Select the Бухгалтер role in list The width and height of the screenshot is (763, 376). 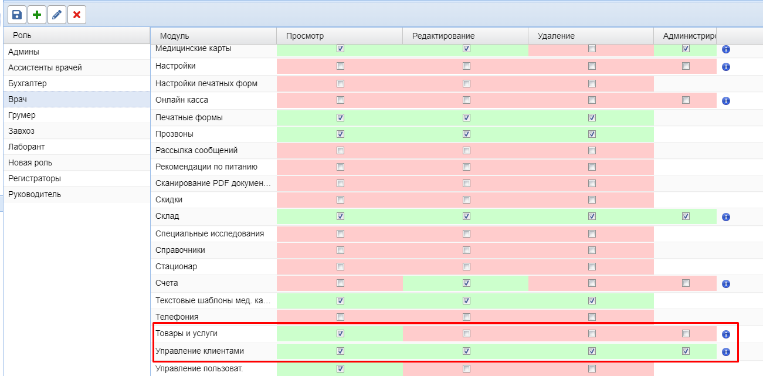click(x=28, y=83)
